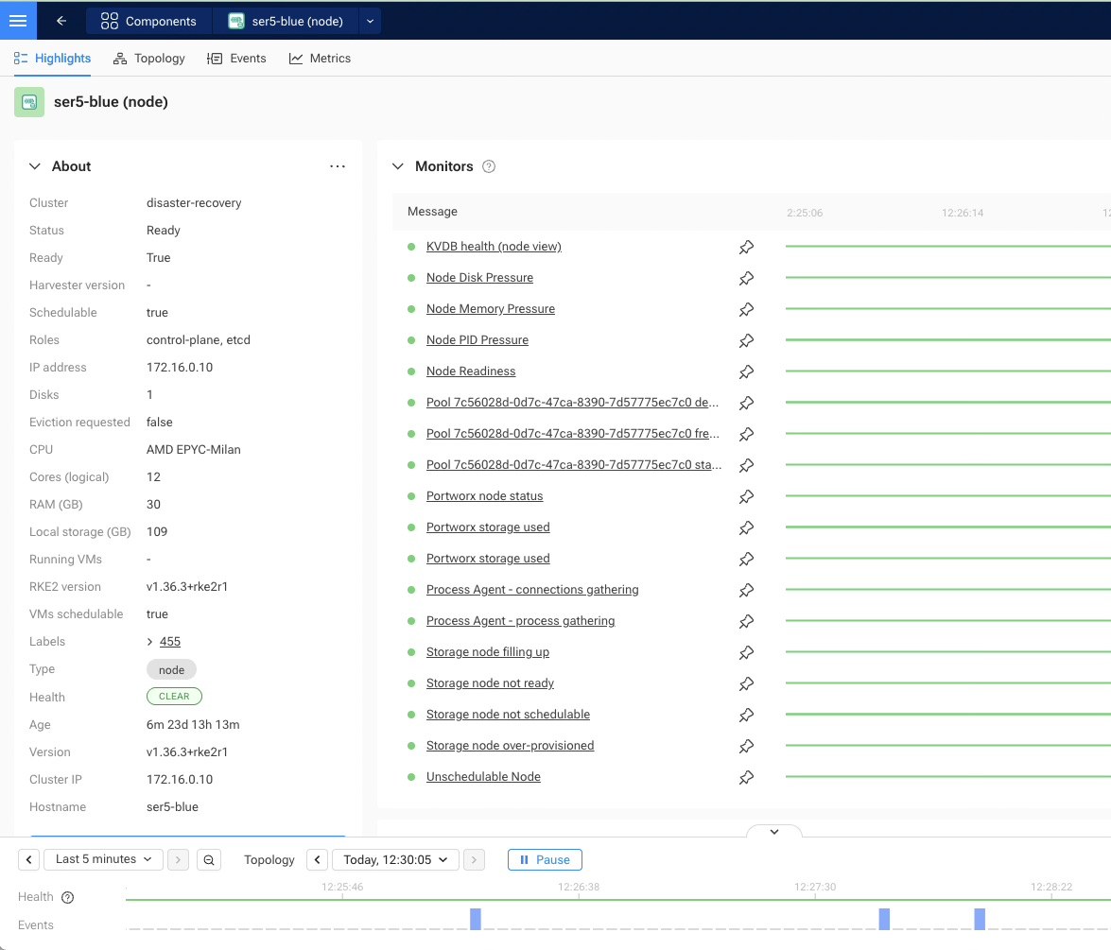This screenshot has height=950, width=1111.
Task: Pin the Unschedulable Node monitor
Action: click(x=746, y=777)
